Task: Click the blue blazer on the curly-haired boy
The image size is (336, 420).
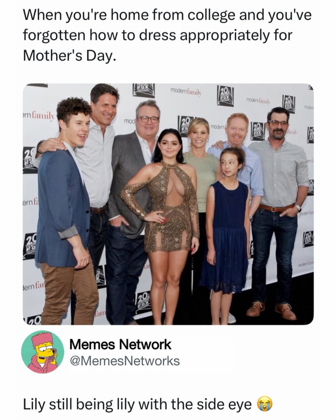Action: coord(63,206)
